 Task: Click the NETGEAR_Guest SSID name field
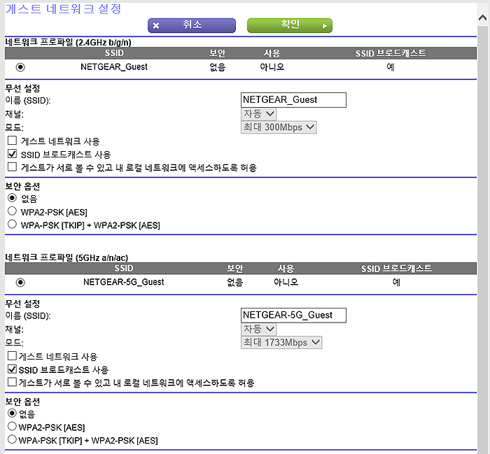[293, 100]
